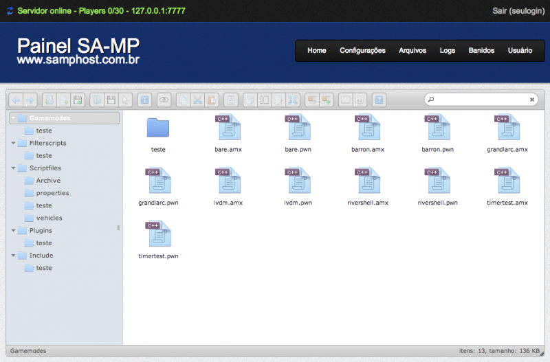The width and height of the screenshot is (550, 362).
Task: Create a new file via toolbar icon
Action: click(64, 100)
